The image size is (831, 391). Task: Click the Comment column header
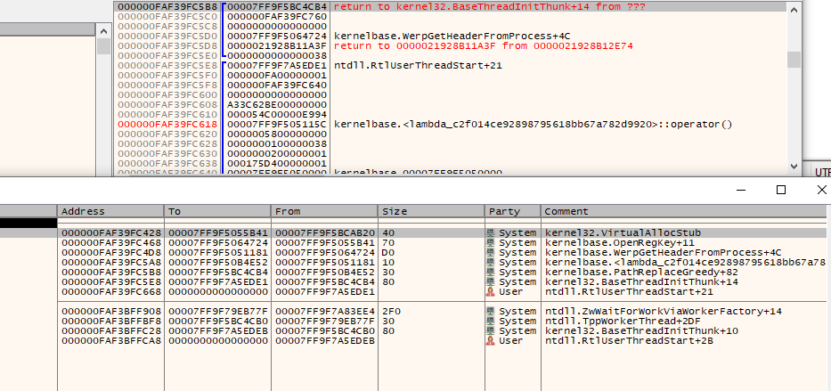(684, 211)
